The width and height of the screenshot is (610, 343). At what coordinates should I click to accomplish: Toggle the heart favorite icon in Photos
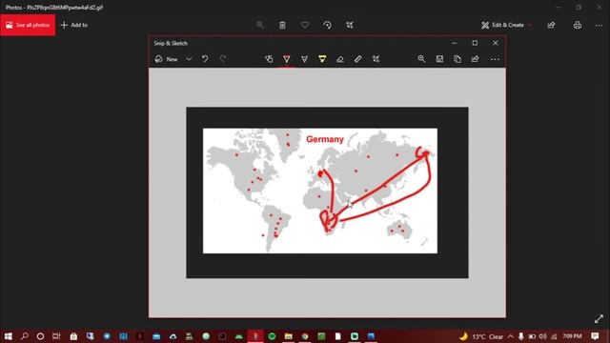pyautogui.click(x=305, y=25)
